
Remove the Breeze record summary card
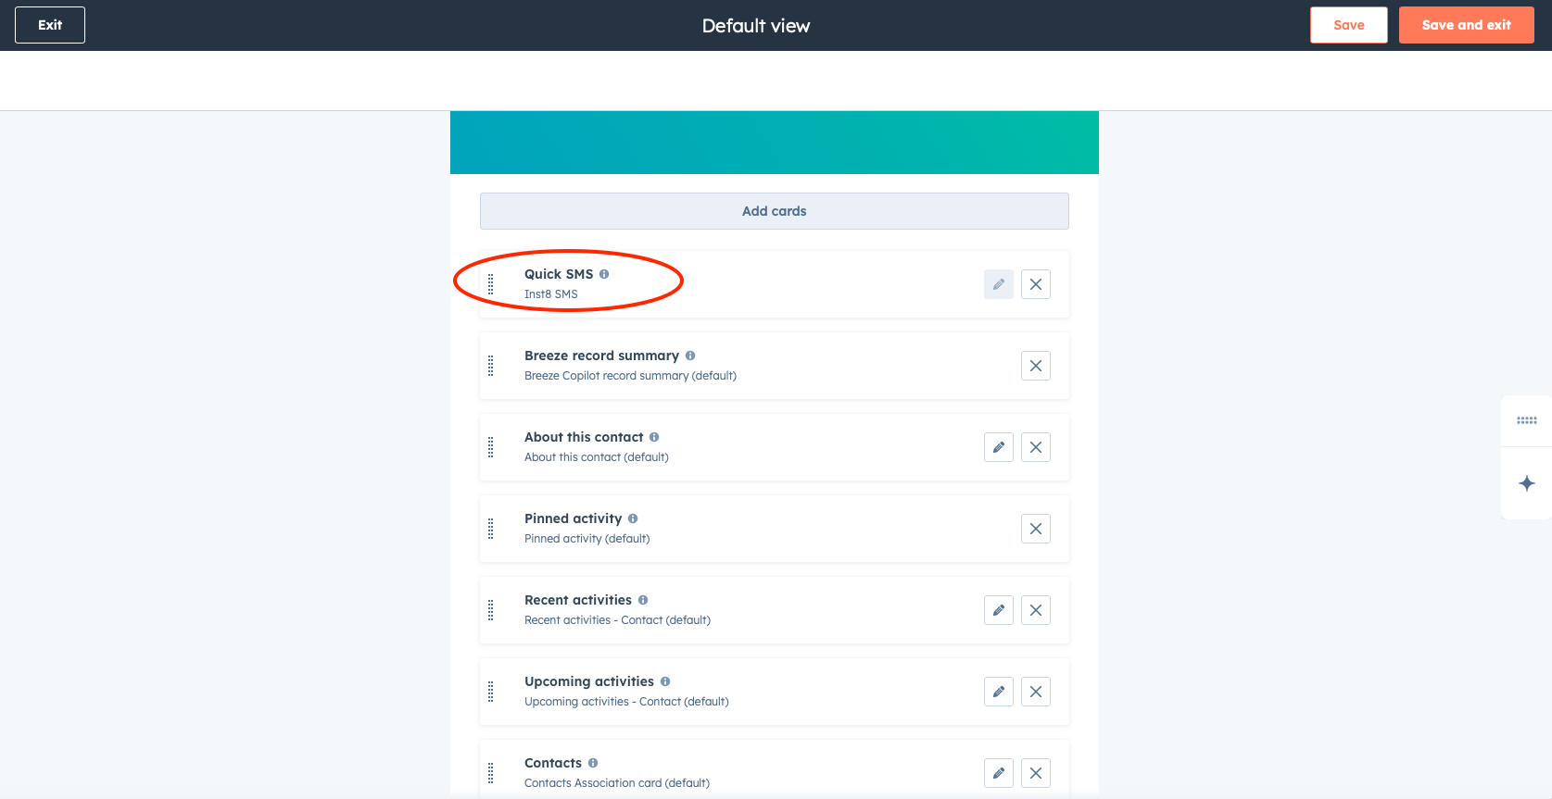(x=1035, y=366)
